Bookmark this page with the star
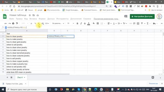 pyautogui.click(x=110, y=6)
